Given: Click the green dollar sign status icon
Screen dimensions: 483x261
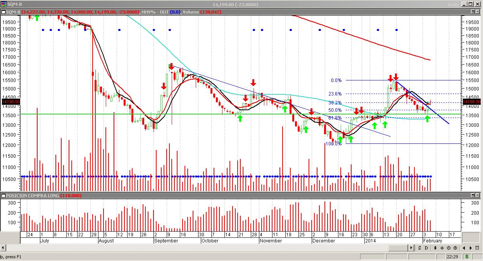Looking at the screenshot, I should pos(467,257).
